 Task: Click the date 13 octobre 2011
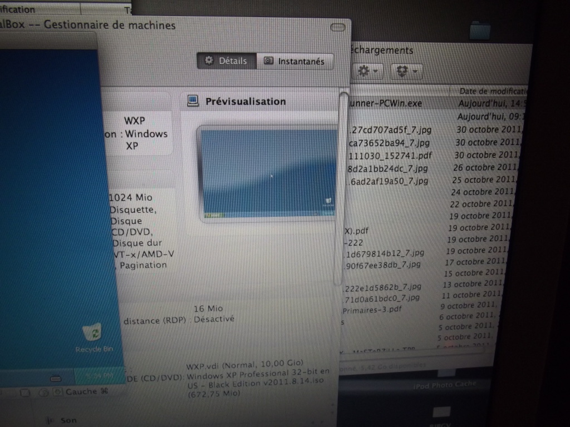click(473, 284)
